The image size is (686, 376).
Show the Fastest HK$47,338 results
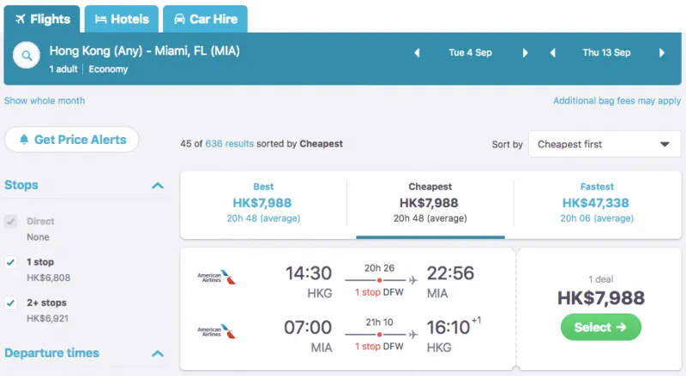point(597,202)
